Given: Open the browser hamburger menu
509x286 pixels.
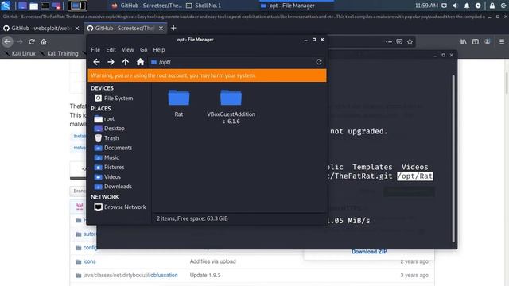Looking at the screenshot, I should point(502,42).
